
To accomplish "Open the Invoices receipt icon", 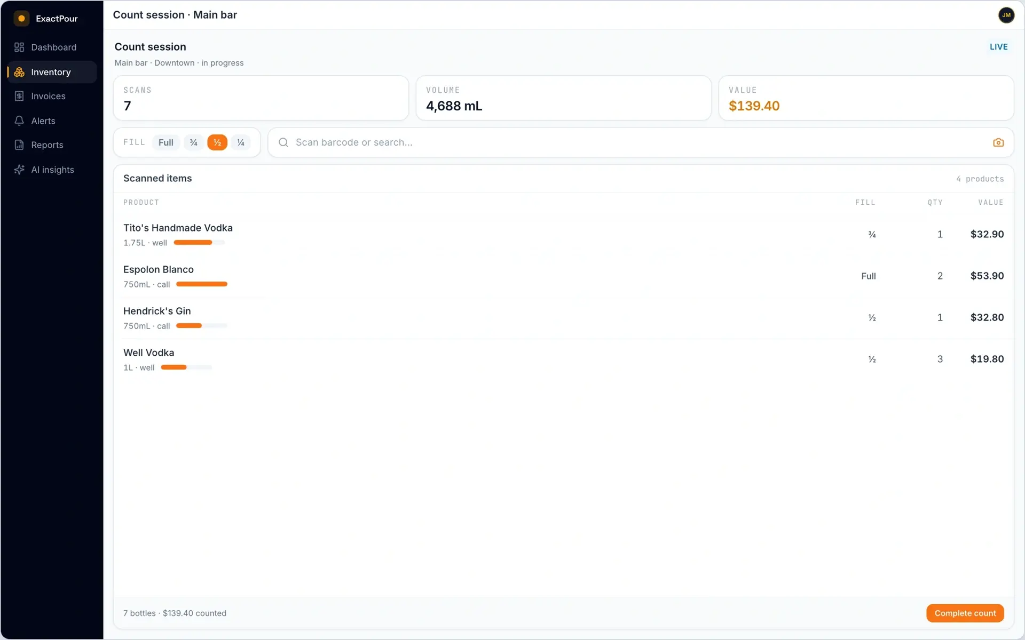I will click(x=19, y=96).
